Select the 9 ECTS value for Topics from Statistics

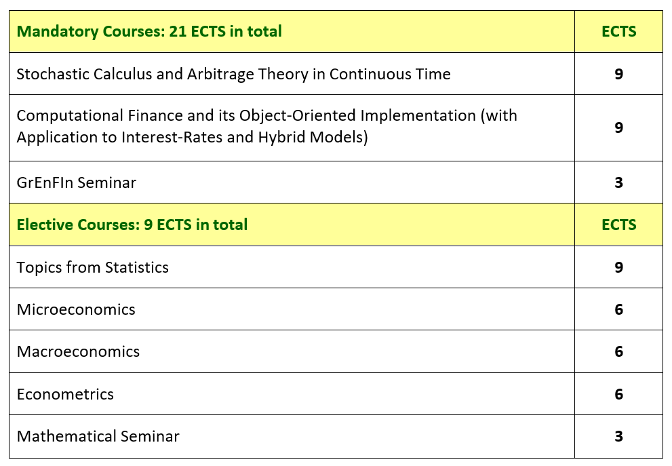pyautogui.click(x=618, y=267)
